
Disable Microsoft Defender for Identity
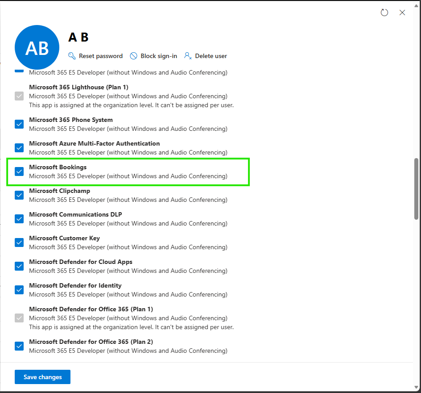[19, 290]
